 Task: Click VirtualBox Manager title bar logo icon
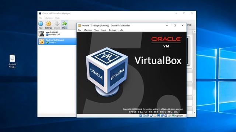(x=40, y=14)
